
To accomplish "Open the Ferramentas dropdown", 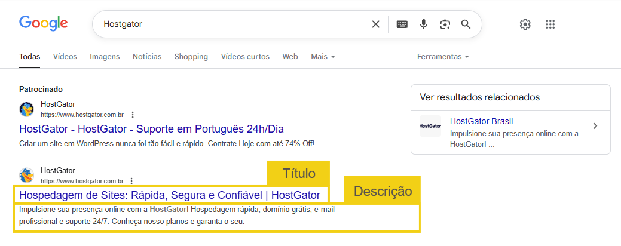I will [x=443, y=57].
